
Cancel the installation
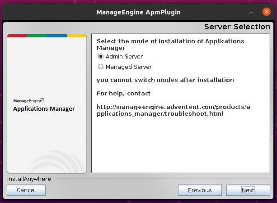coord(26,190)
